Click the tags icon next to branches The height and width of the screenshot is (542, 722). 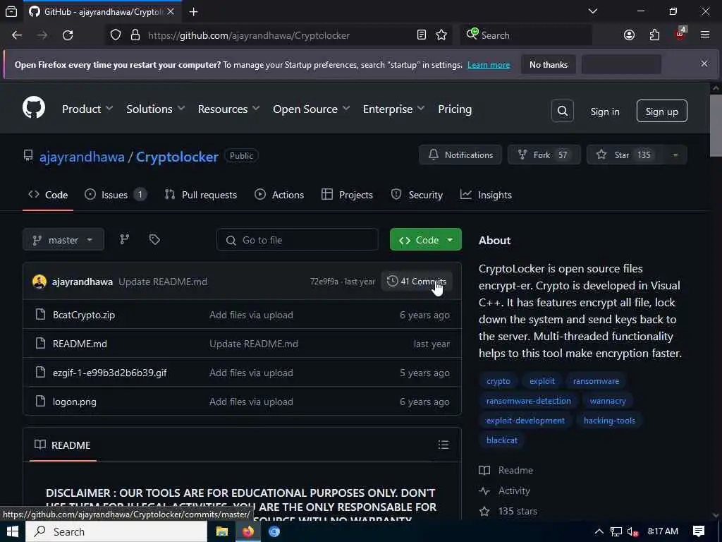(154, 239)
